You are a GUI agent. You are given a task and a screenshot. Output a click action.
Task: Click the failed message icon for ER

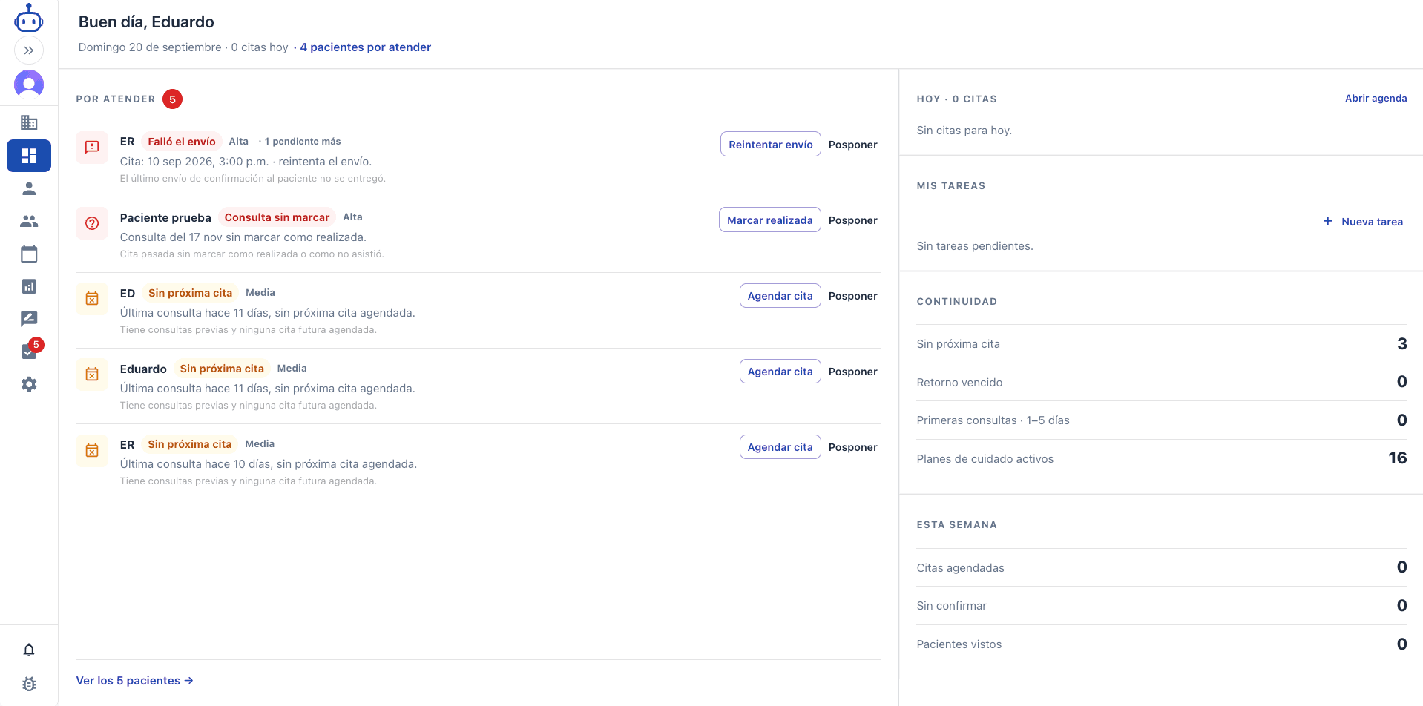(x=92, y=148)
